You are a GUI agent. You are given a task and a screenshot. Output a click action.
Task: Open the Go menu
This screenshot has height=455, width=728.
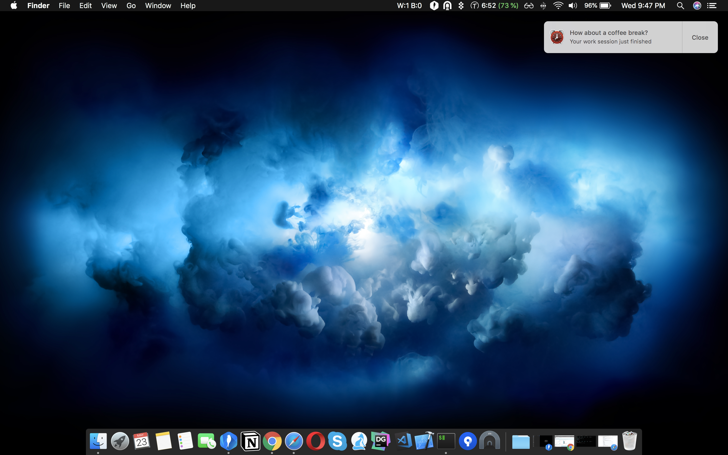tap(131, 6)
